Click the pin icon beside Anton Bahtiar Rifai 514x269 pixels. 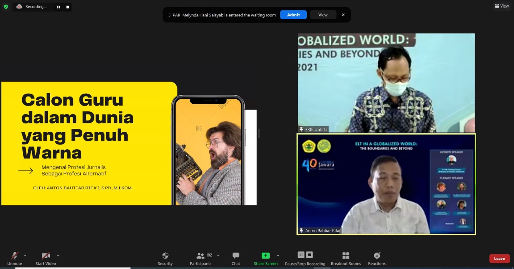302,231
